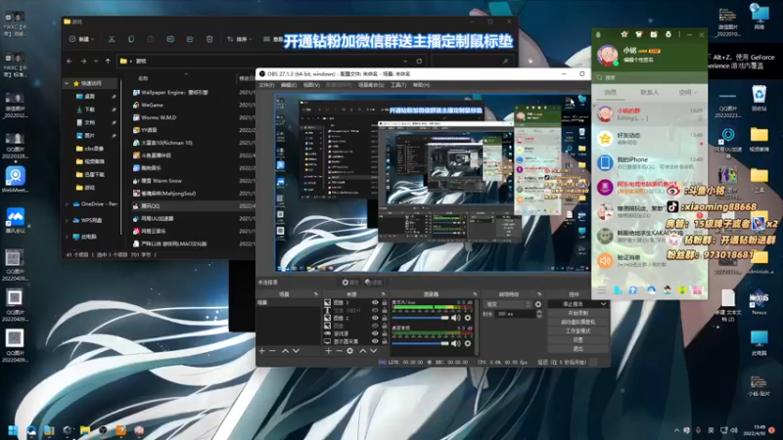Go back using Explorer's back arrow
This screenshot has width=783, height=440.
point(69,61)
